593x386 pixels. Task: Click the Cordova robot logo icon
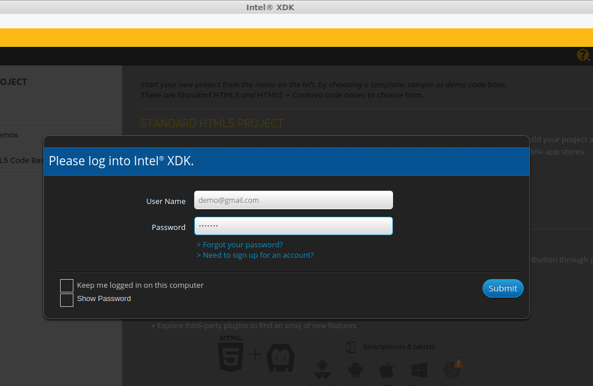point(281,358)
